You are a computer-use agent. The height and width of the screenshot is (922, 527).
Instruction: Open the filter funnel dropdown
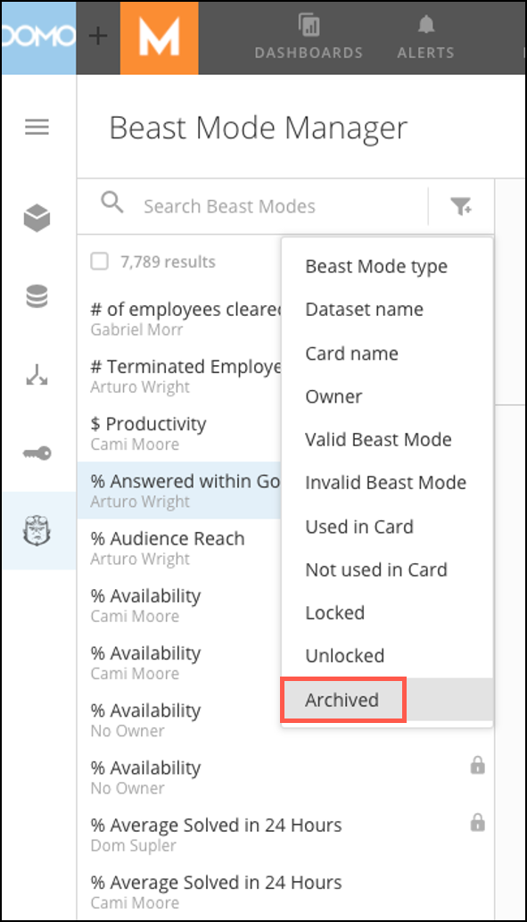coord(462,204)
